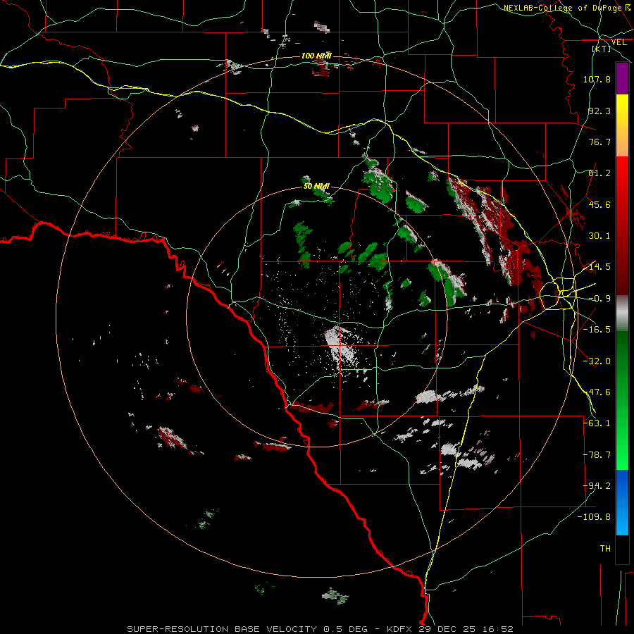Image resolution: width=634 pixels, height=634 pixels.
Task: Select the -0.9 legend value
Action: 599,299
